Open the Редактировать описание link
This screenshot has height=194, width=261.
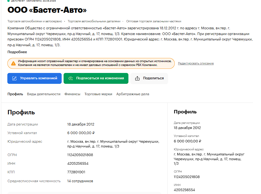pos(196,63)
